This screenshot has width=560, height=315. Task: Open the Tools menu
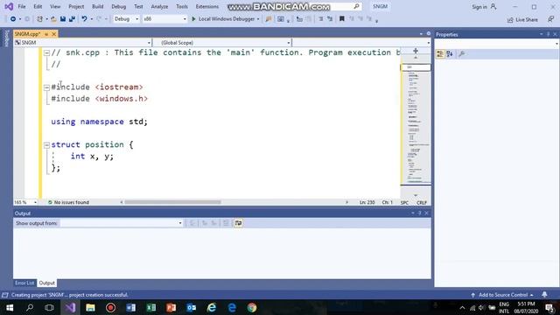[182, 6]
